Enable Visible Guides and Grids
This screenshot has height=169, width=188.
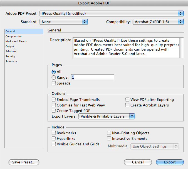54,144
